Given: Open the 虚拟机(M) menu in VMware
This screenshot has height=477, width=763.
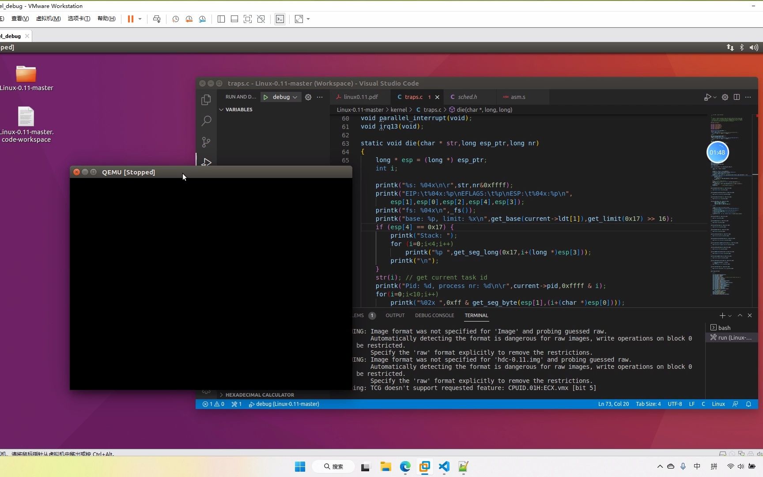Looking at the screenshot, I should pyautogui.click(x=48, y=19).
